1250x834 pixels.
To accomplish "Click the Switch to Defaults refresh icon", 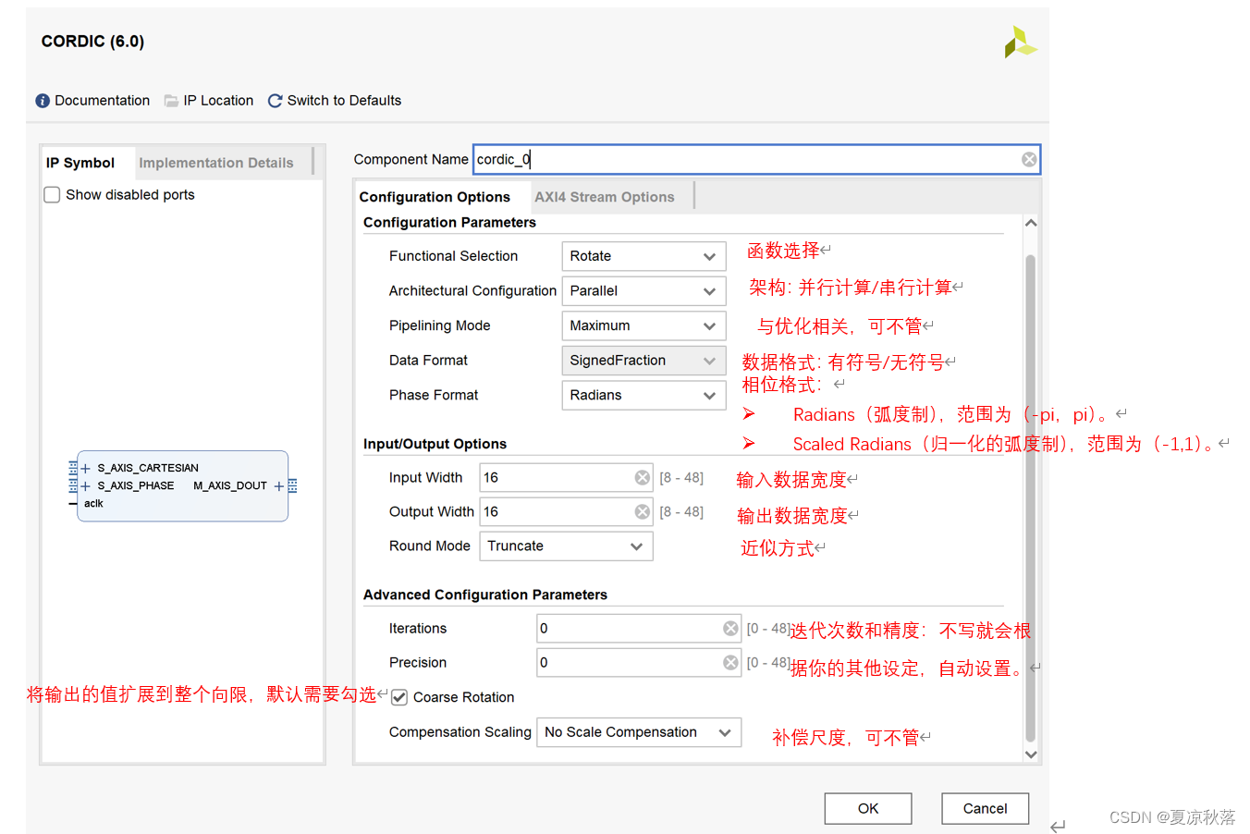I will coord(275,101).
